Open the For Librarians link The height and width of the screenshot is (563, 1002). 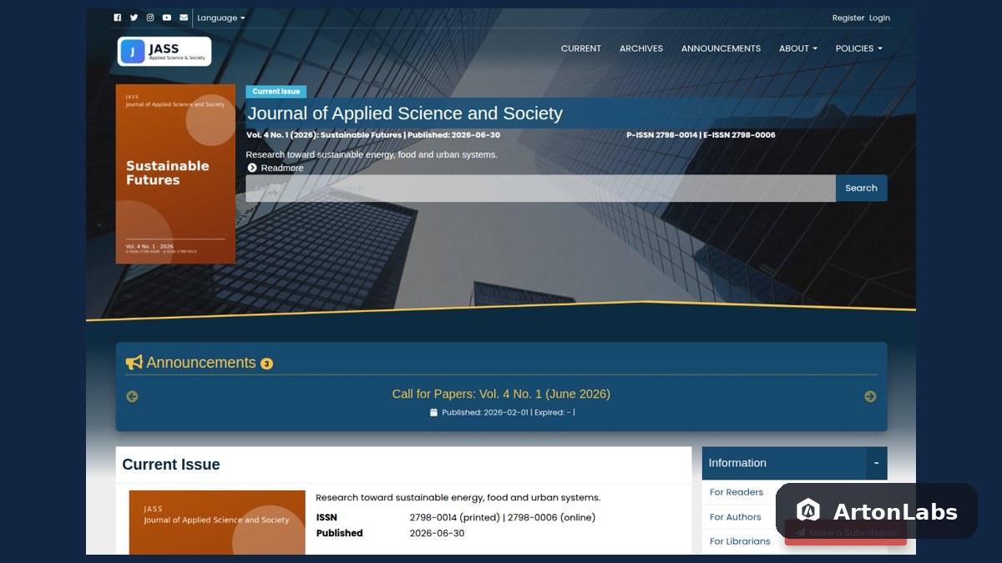[740, 541]
